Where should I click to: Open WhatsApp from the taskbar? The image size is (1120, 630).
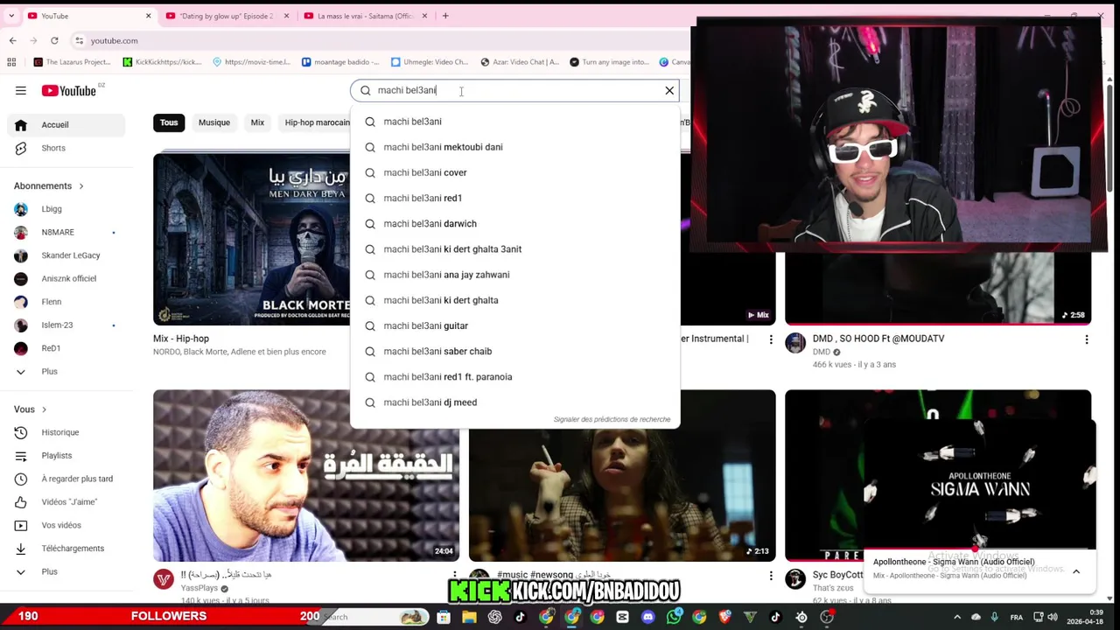coord(673,617)
